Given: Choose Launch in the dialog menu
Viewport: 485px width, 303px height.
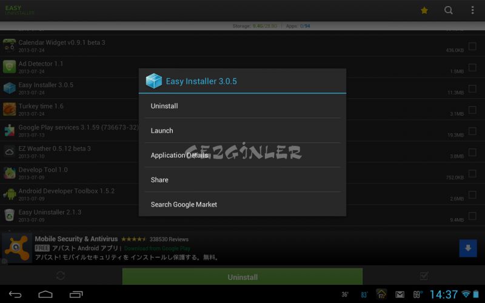Looking at the screenshot, I should [242, 130].
